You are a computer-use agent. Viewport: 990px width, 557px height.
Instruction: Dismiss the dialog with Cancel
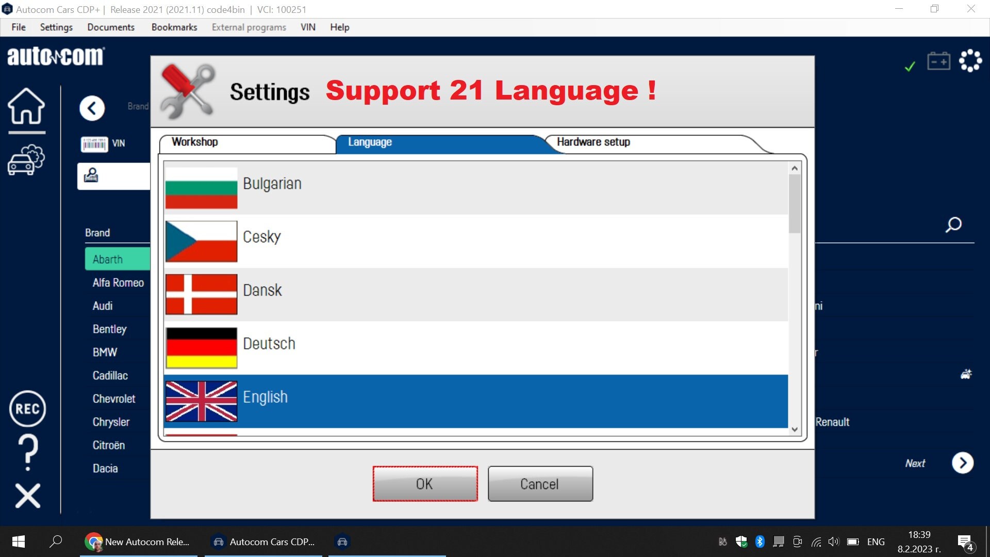[540, 484]
